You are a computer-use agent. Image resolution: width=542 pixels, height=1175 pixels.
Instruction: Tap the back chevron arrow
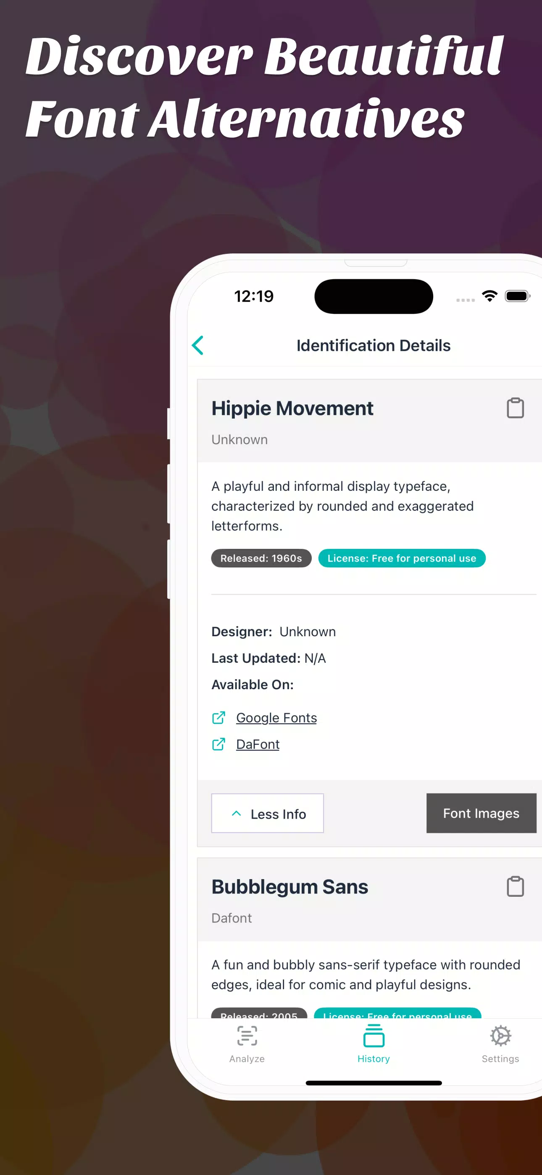click(198, 345)
